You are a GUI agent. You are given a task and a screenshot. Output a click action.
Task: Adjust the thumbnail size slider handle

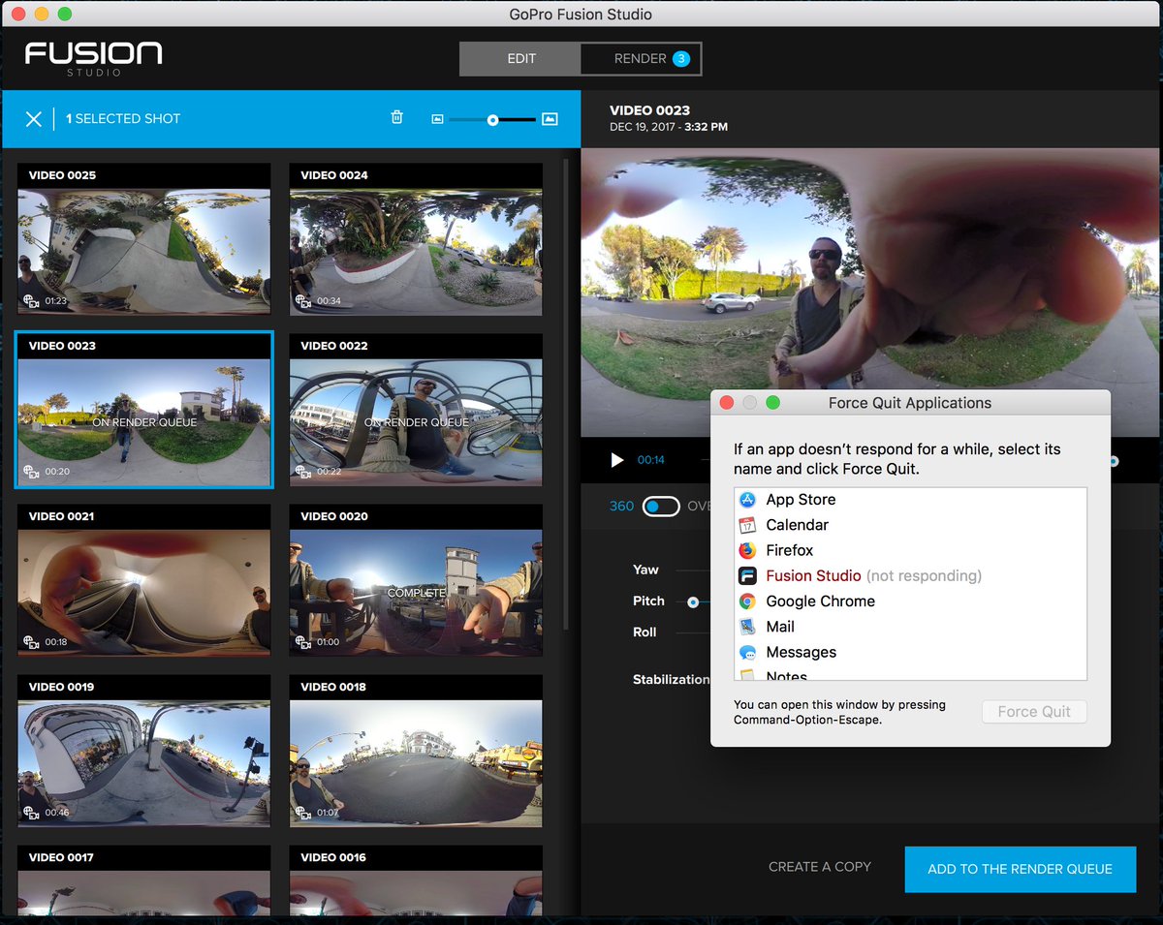click(493, 119)
